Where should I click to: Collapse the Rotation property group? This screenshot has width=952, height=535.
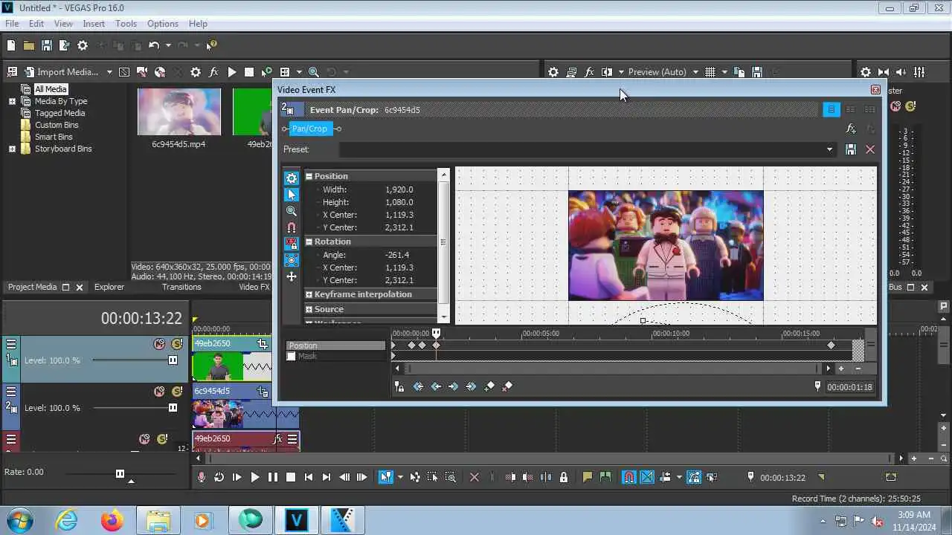click(x=309, y=241)
